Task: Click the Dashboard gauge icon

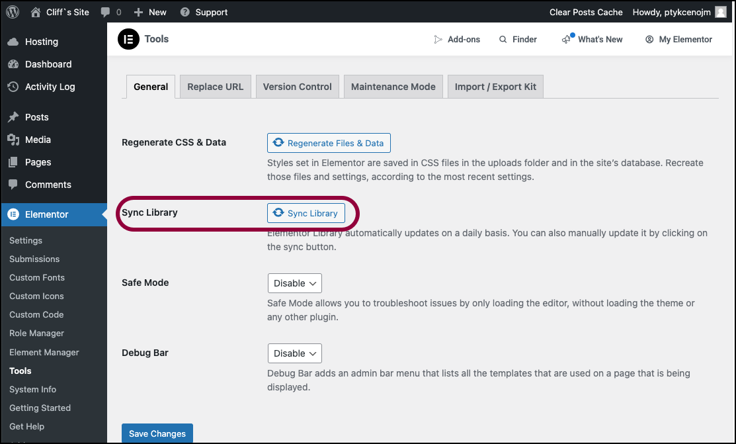Action: [x=13, y=64]
